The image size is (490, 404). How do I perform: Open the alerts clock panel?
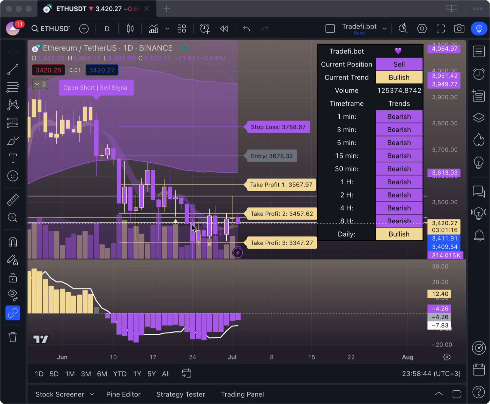479,74
